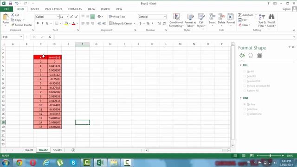Switch to the INSERT ribbon tab
The image size is (297, 167).
click(x=35, y=9)
